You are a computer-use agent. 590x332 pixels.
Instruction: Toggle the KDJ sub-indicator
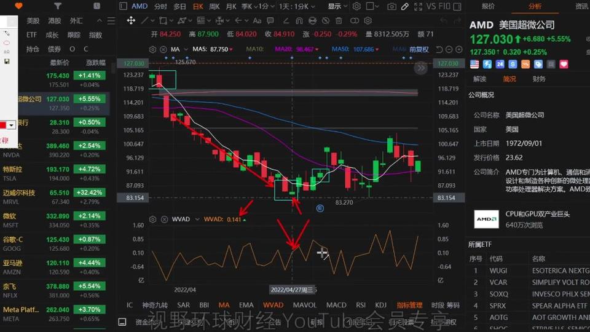(380, 305)
